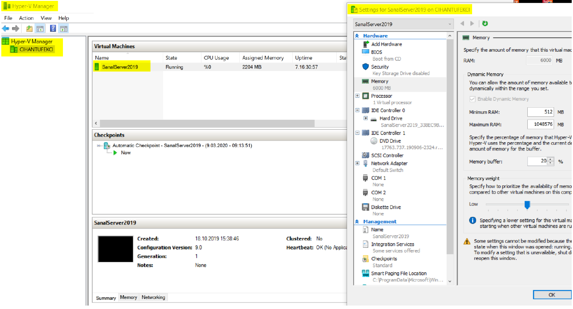Collapse the IDE Controller 1 node
Viewport: 573px width, 309px height.
tap(357, 133)
